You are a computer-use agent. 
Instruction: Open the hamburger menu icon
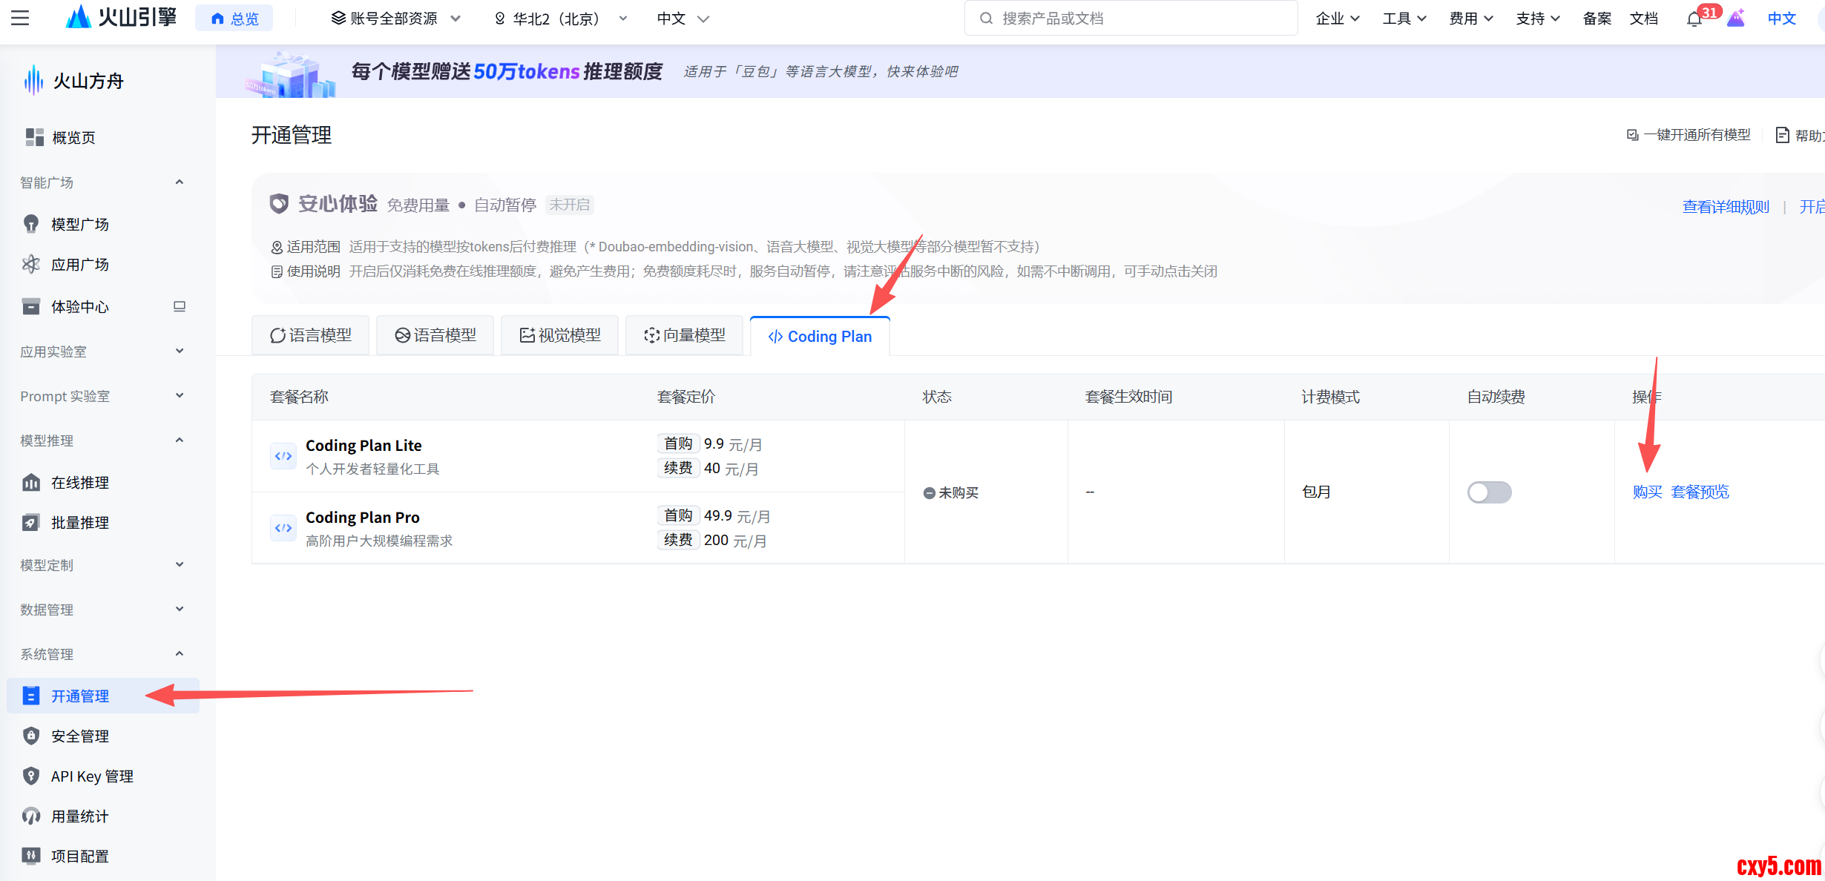20,18
